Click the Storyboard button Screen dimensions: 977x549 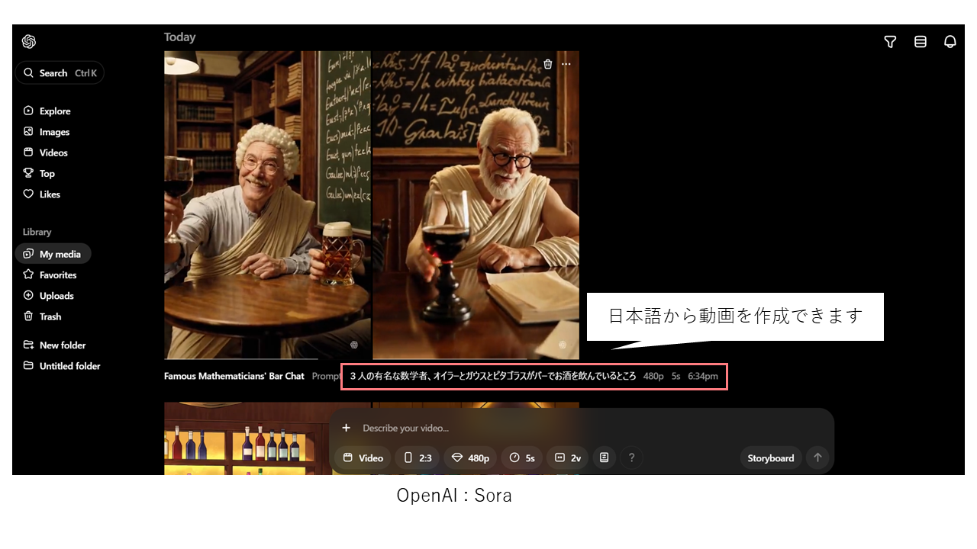click(770, 457)
